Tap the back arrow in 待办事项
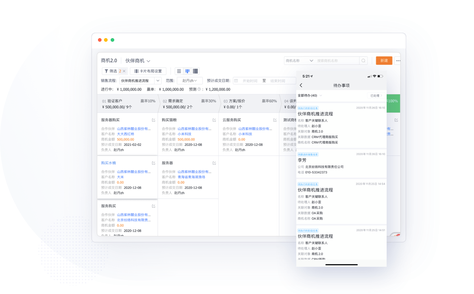474x294 pixels. click(x=301, y=85)
